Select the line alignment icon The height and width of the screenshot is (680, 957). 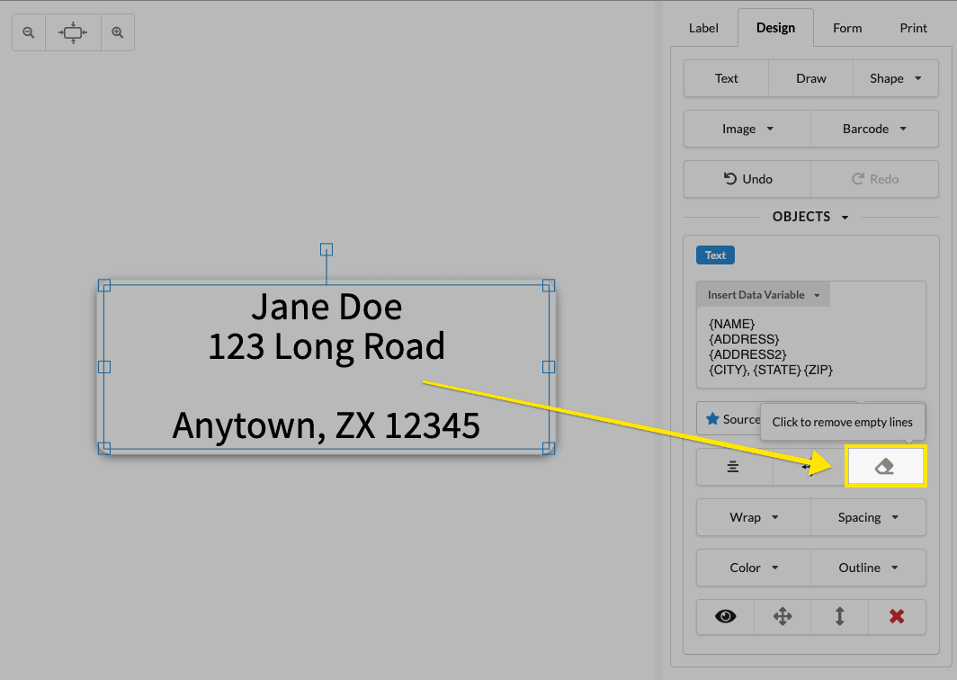click(734, 466)
